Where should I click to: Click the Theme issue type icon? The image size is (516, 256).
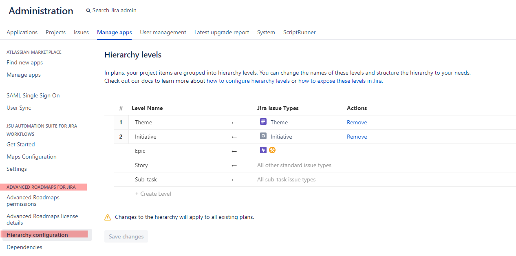point(263,122)
